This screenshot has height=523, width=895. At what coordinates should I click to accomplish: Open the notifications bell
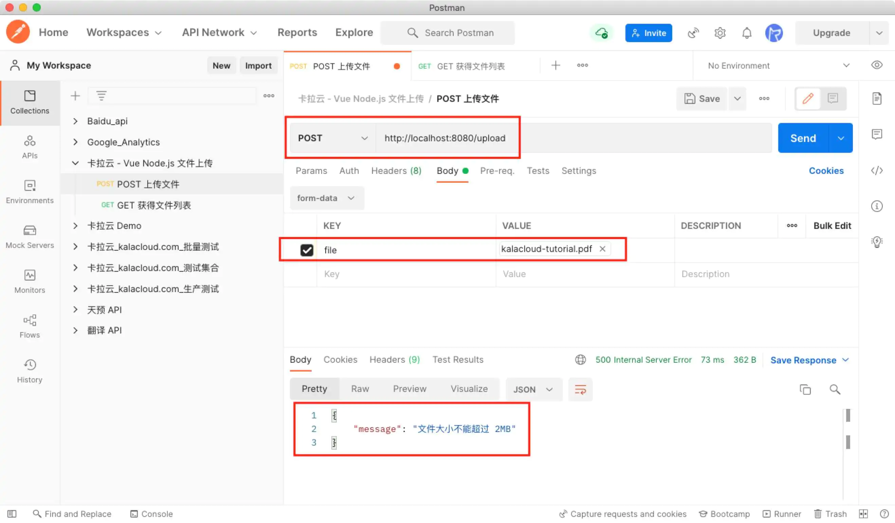[x=747, y=33]
